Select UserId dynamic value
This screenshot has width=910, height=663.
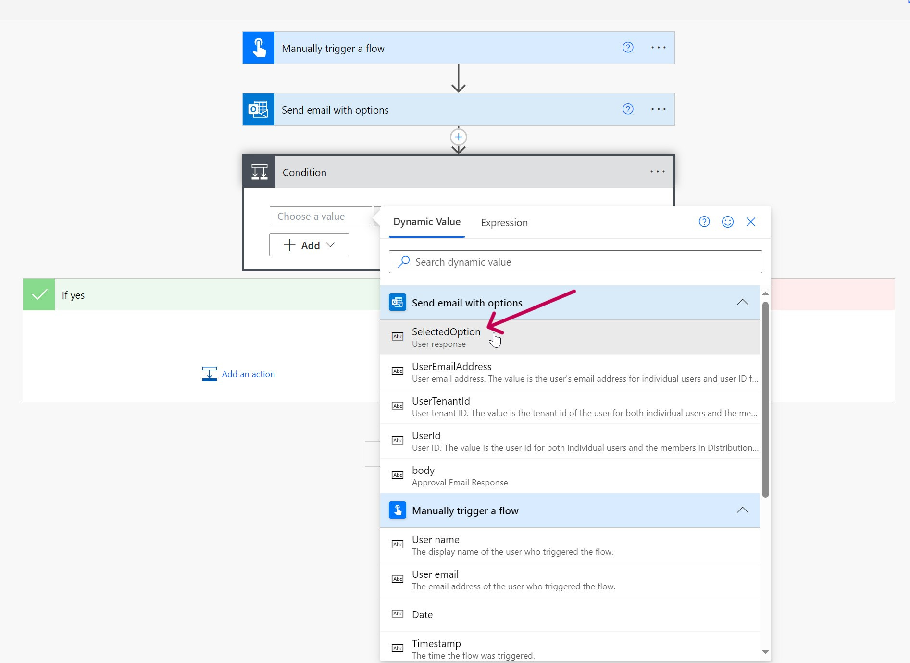(570, 441)
